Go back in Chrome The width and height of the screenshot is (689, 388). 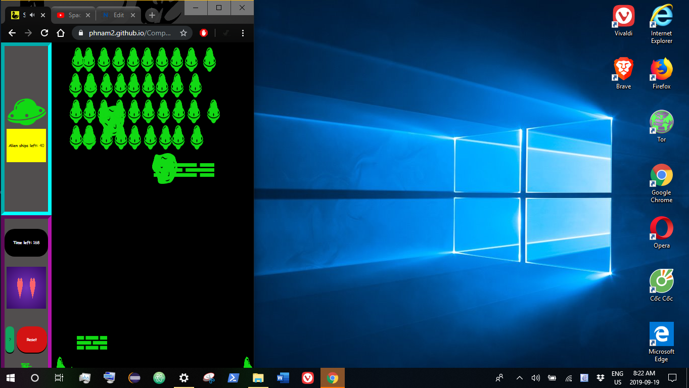point(12,33)
